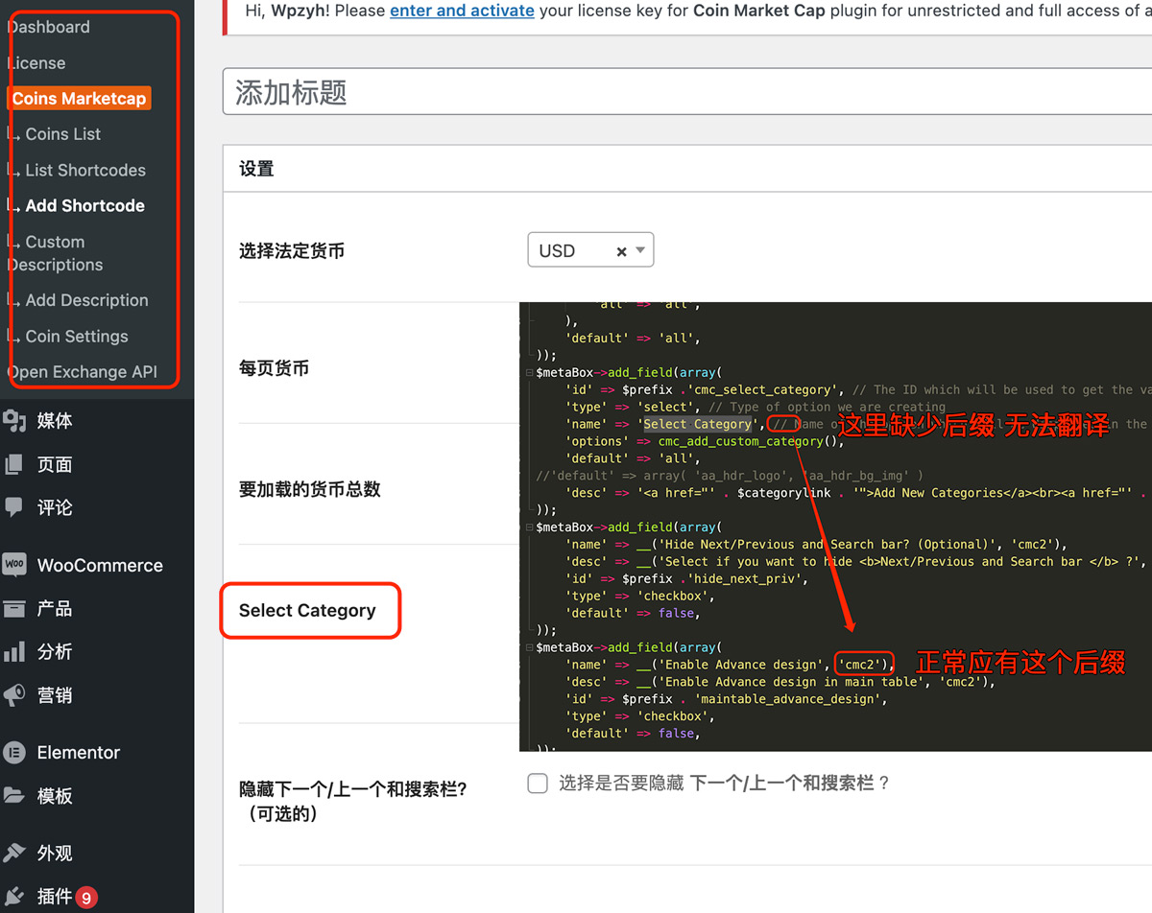The image size is (1152, 913).
Task: Click the Select Category field label
Action: 307,610
